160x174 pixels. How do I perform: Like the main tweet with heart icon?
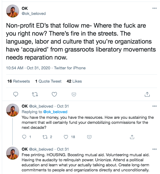[54, 94]
